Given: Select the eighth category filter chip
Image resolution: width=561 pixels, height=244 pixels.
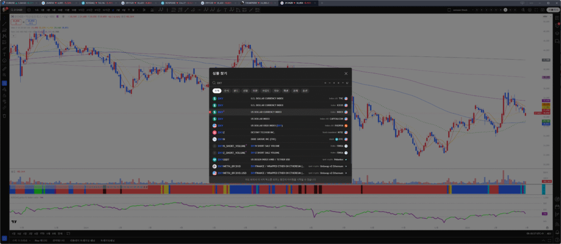Looking at the screenshot, I should point(285,91).
